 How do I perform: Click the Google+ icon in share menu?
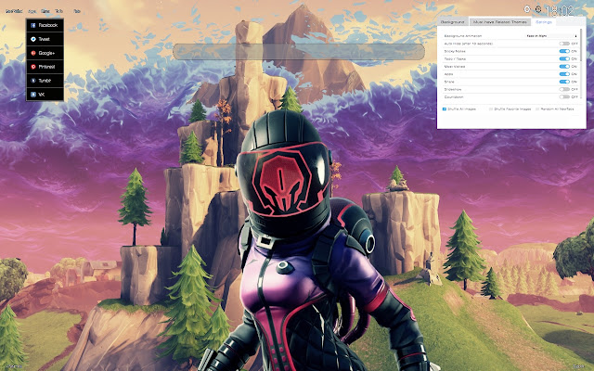click(x=33, y=53)
